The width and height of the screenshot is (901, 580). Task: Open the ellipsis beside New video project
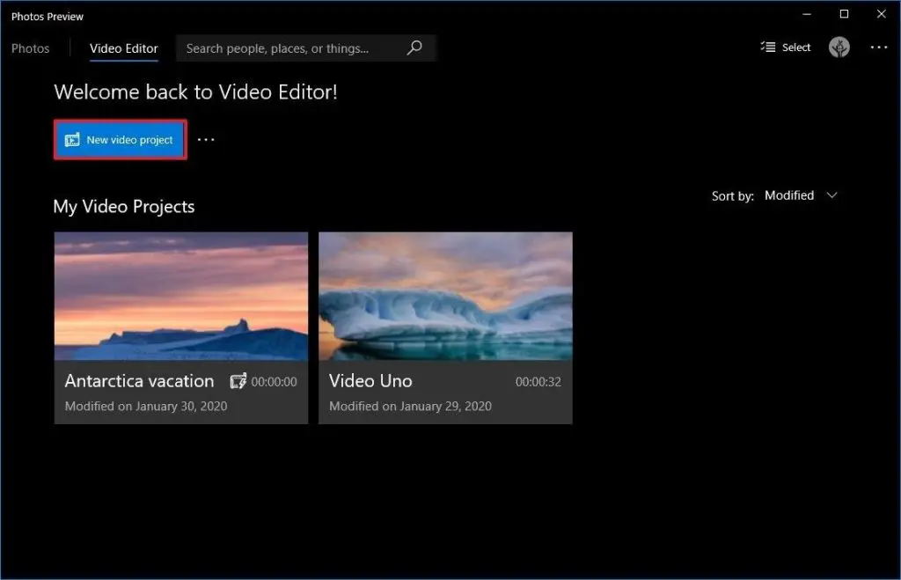[x=206, y=140]
